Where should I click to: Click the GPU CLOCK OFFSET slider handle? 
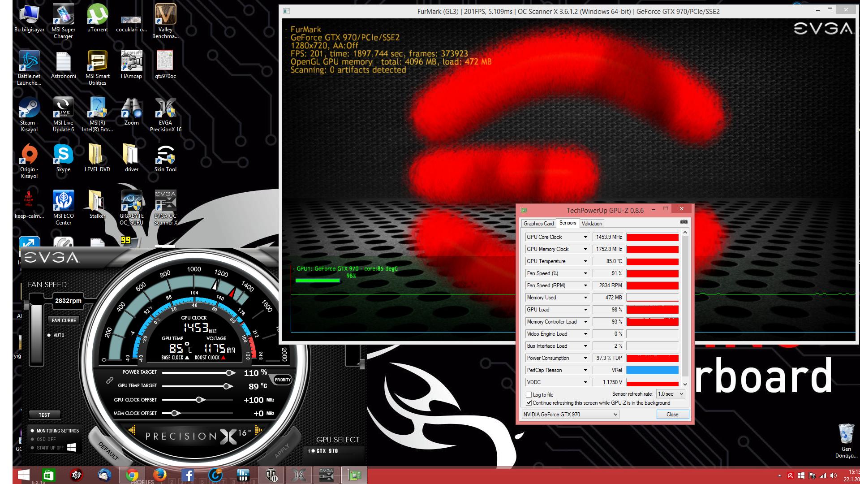tap(200, 400)
